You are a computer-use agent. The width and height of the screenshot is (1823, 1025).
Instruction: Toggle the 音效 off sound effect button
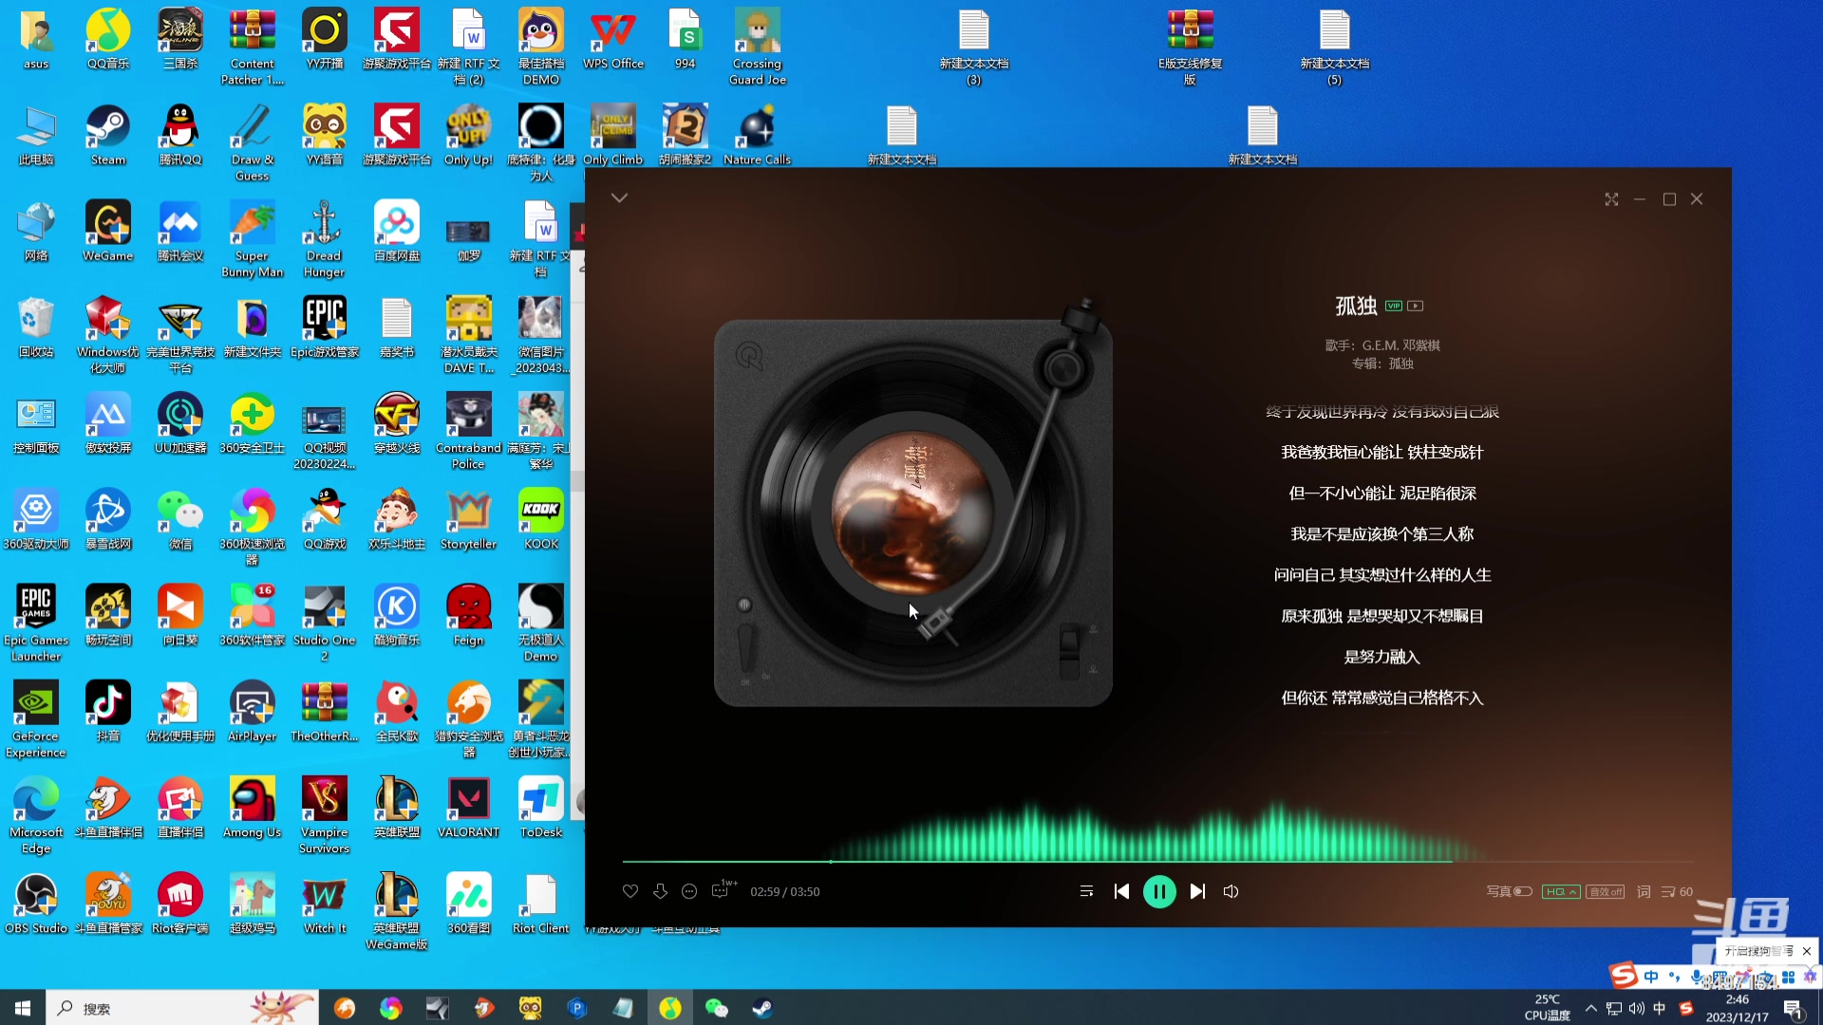[1606, 891]
